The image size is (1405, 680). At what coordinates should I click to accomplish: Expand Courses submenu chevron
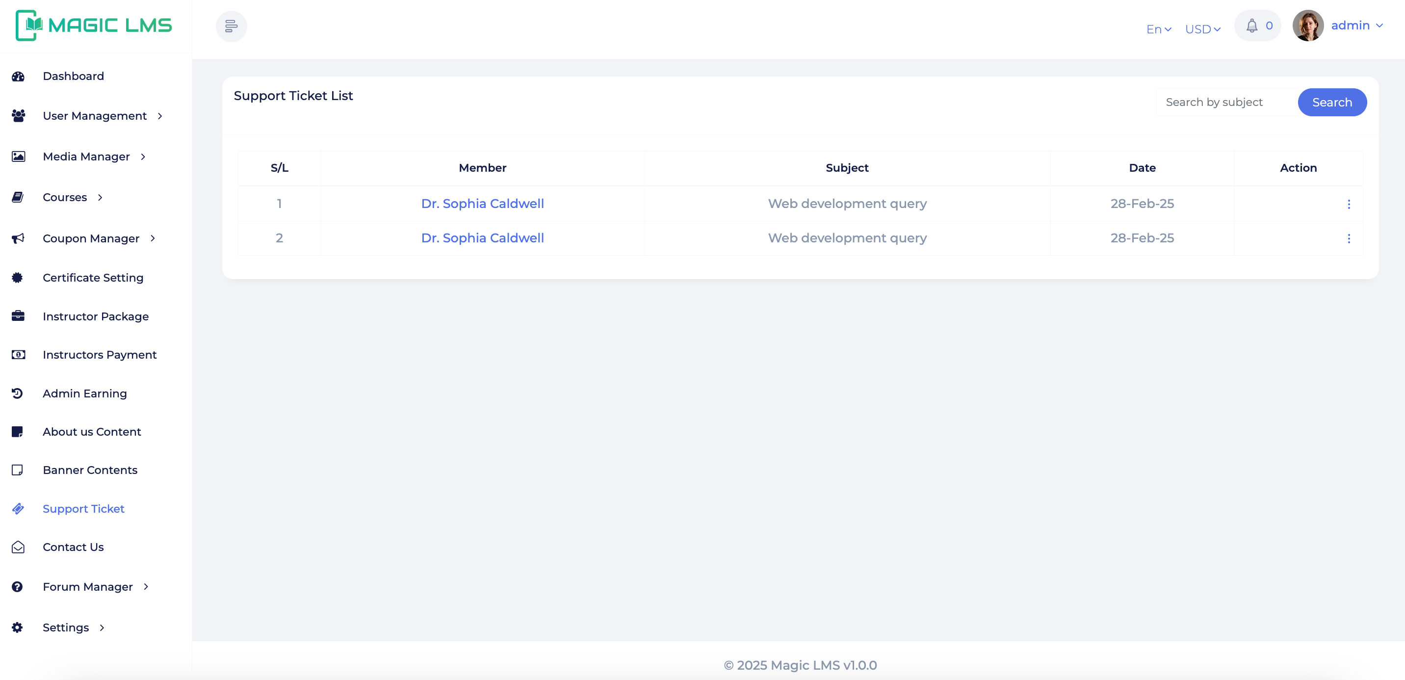click(100, 197)
